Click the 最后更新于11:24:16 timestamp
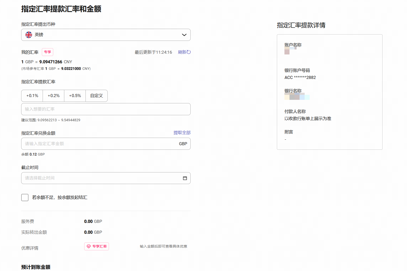The image size is (407, 271). click(x=153, y=52)
